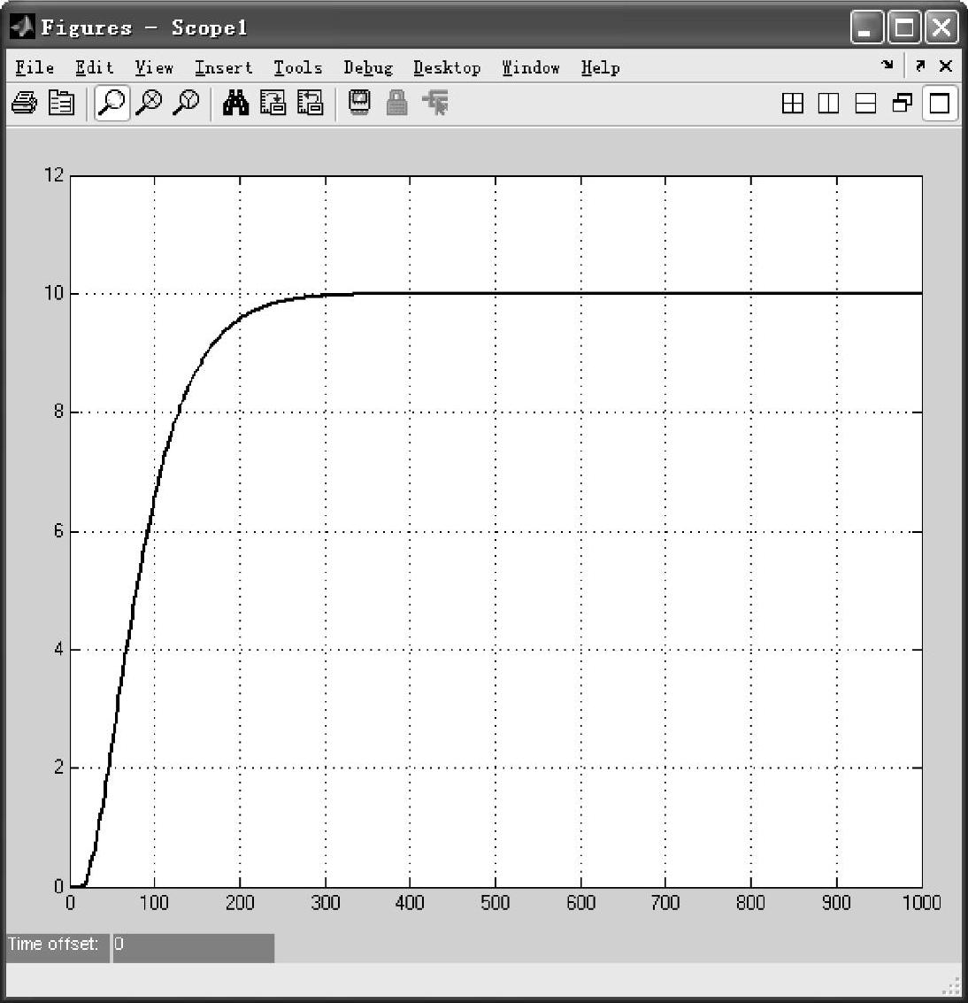Open the Desktop menu
Screen dimensions: 968x1003
(447, 68)
